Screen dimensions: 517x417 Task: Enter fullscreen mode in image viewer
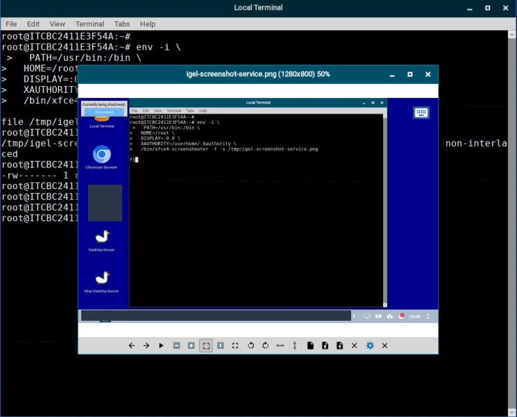(235, 346)
